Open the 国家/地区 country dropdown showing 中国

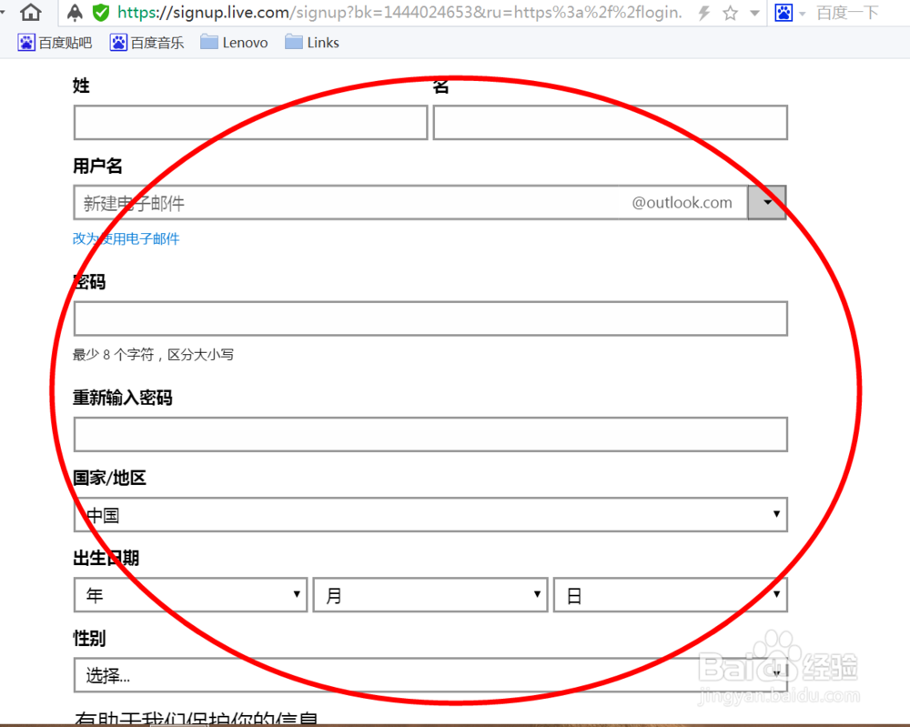coord(777,515)
